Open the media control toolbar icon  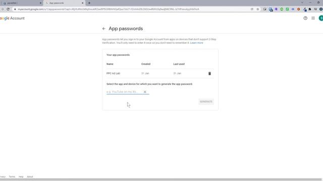point(315,9)
